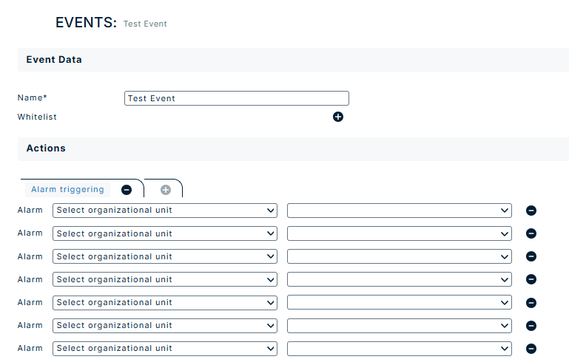569x362 pixels.
Task: Click the Name* field label
Action: (x=33, y=98)
